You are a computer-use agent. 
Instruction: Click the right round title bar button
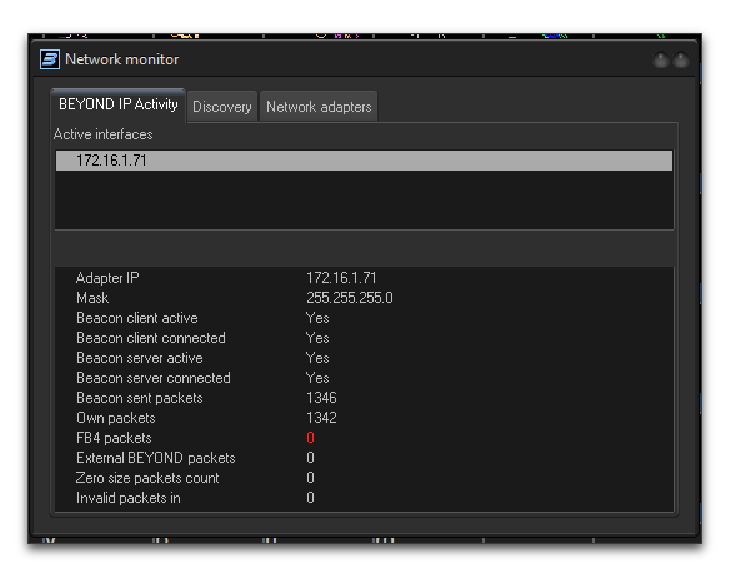tap(681, 59)
